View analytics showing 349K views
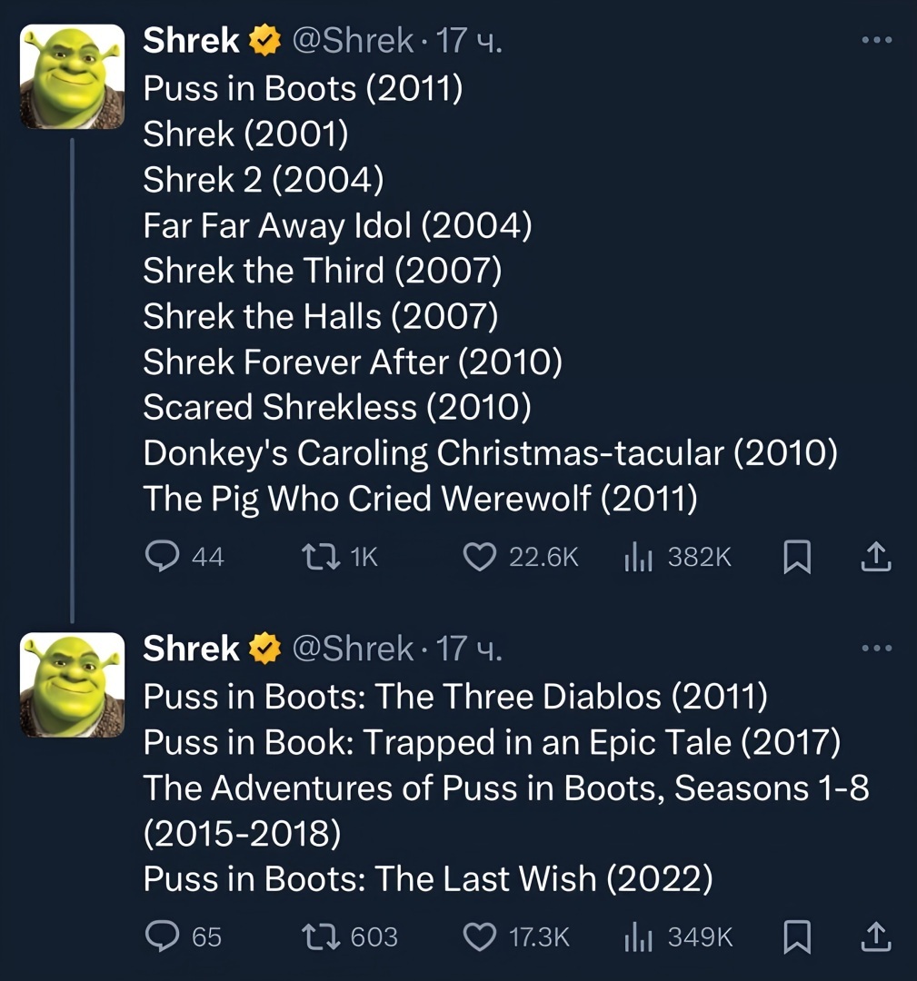917x981 pixels. pos(634,936)
